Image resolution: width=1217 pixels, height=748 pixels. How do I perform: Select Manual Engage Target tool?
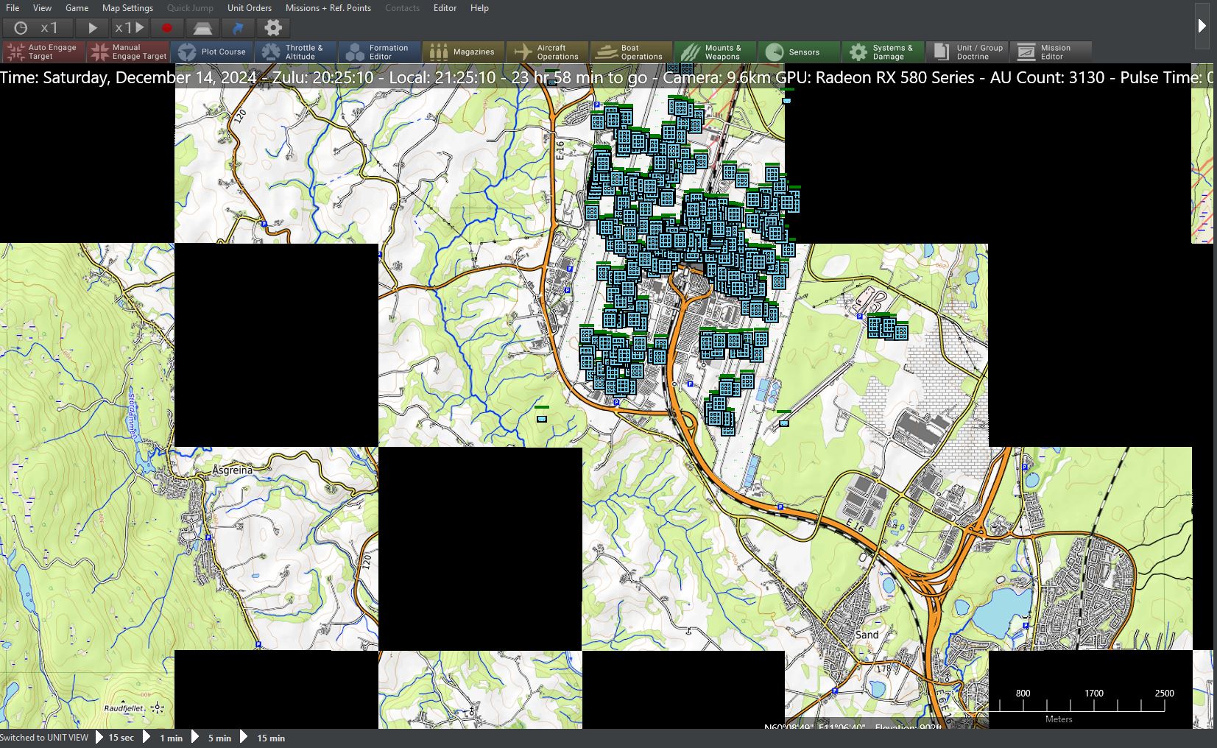[127, 52]
